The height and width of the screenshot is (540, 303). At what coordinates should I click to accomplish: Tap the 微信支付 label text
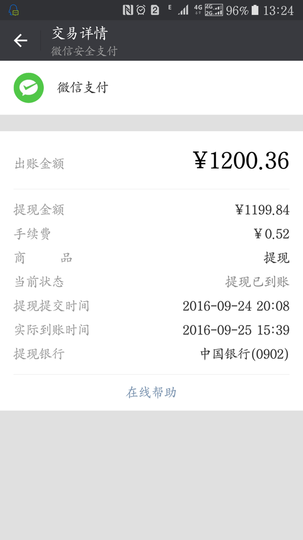(x=83, y=88)
